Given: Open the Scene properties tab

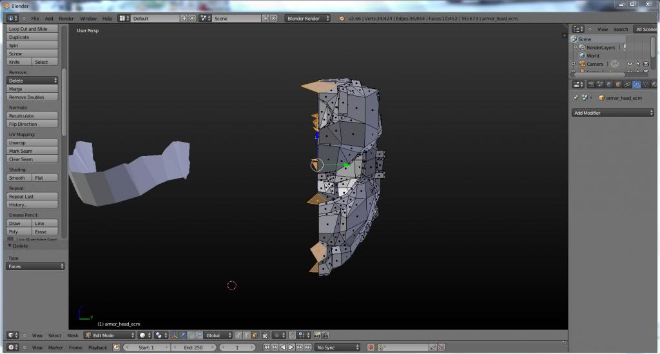Looking at the screenshot, I should [600, 84].
